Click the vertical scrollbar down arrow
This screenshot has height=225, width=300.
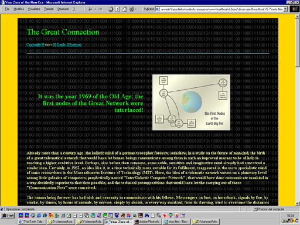pyautogui.click(x=297, y=203)
